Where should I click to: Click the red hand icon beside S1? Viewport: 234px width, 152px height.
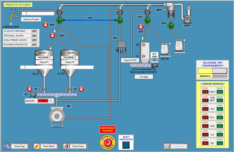tap(29, 89)
